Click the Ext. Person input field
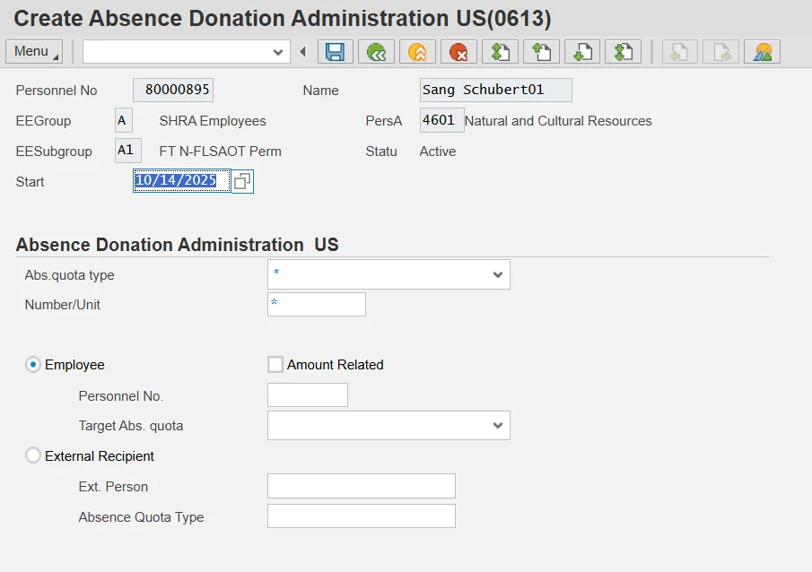This screenshot has height=572, width=812. (x=361, y=487)
